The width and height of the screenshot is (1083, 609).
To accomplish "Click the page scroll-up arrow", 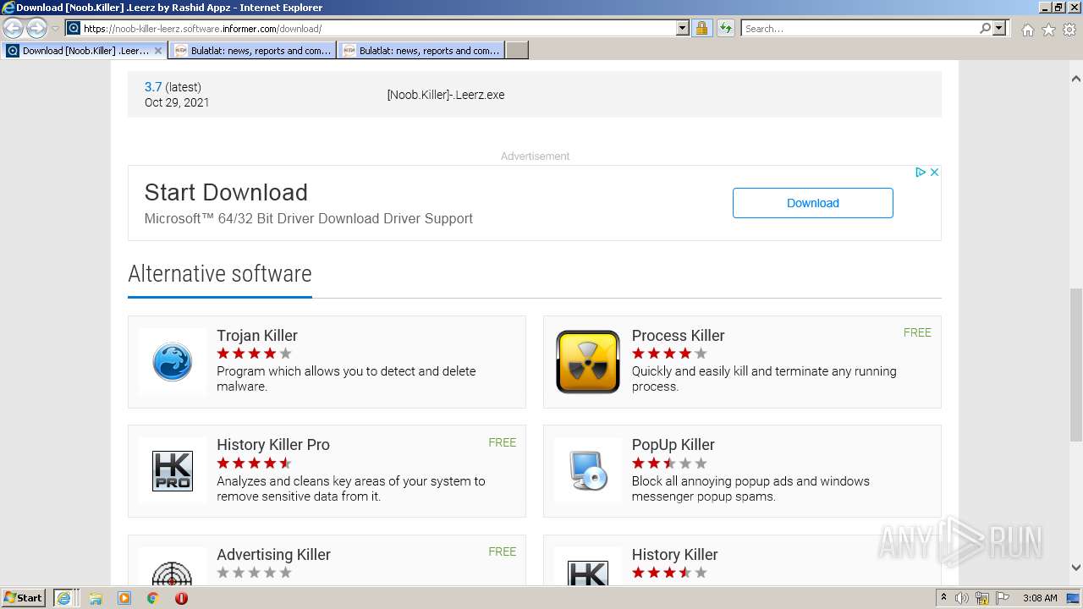I will point(1076,79).
